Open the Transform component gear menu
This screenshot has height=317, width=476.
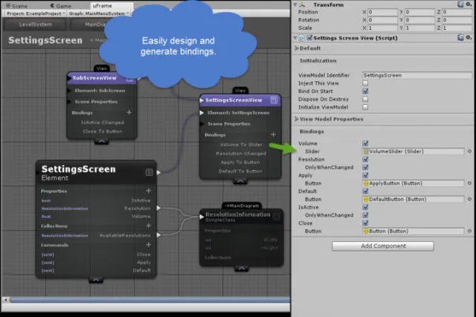(x=469, y=4)
